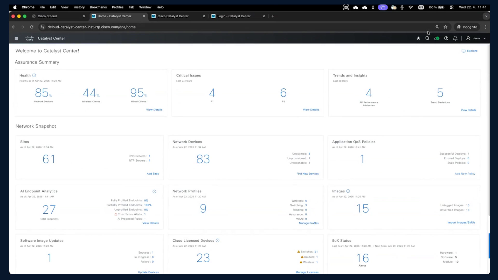Open the Catalyst Center global search

[427, 38]
